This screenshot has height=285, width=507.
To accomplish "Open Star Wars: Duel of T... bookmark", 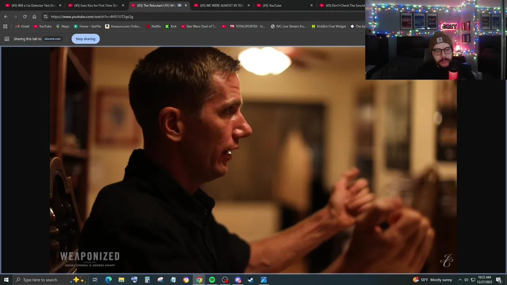I will [199, 27].
